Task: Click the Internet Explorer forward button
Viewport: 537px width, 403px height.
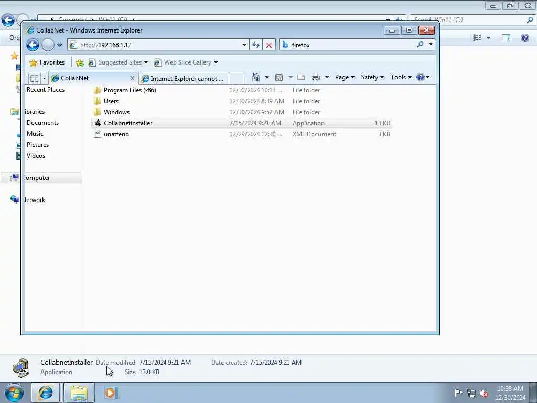Action: [48, 45]
